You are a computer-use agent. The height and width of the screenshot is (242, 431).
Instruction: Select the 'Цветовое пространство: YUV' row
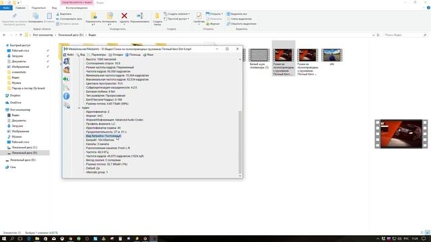104,83
